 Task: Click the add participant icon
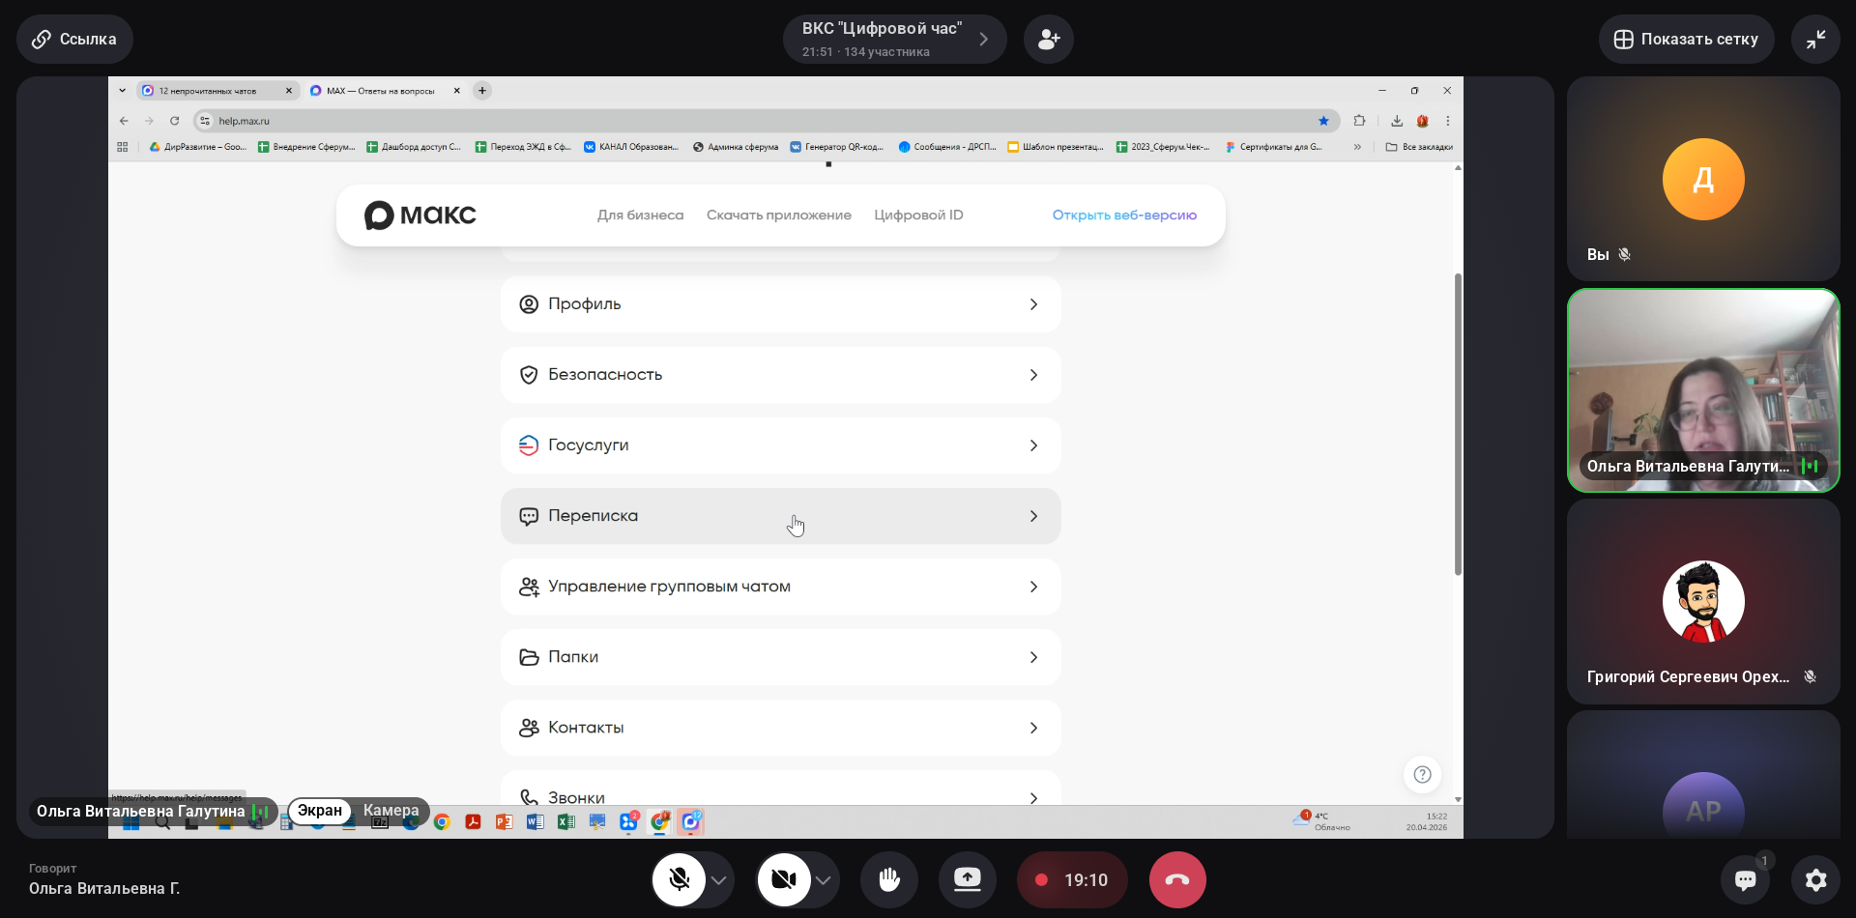1048,40
